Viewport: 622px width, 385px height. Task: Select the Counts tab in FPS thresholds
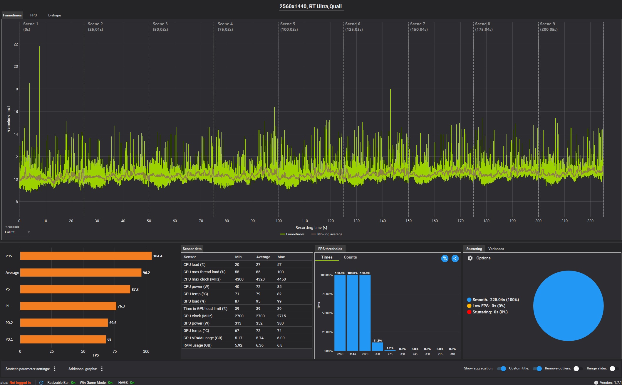(x=350, y=257)
